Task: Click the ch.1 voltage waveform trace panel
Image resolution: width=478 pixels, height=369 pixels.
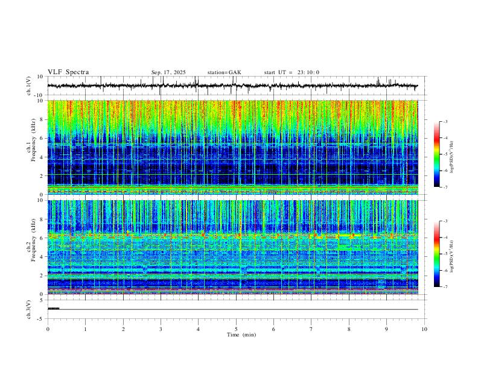Action: click(237, 86)
